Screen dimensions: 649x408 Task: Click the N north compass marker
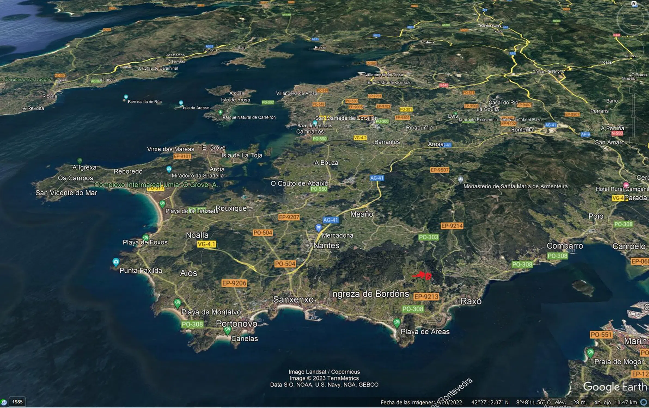(x=634, y=4)
